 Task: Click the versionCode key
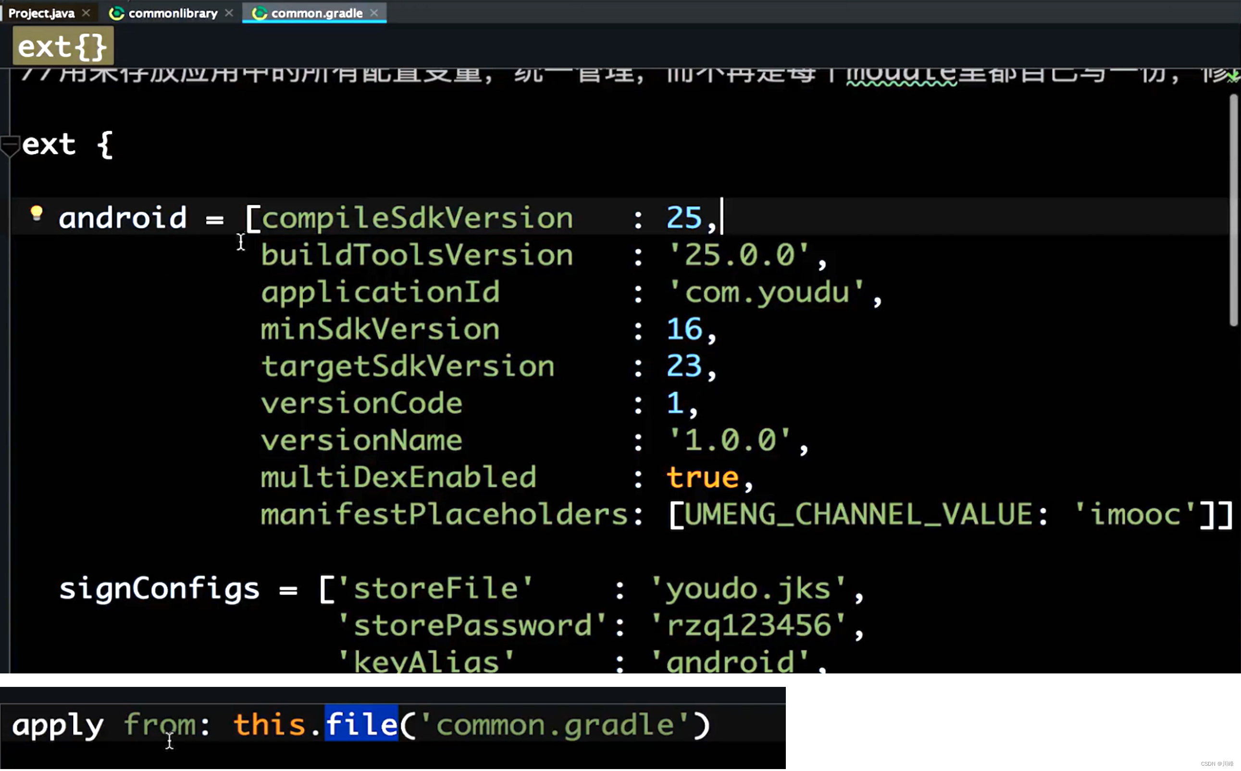tap(362, 403)
